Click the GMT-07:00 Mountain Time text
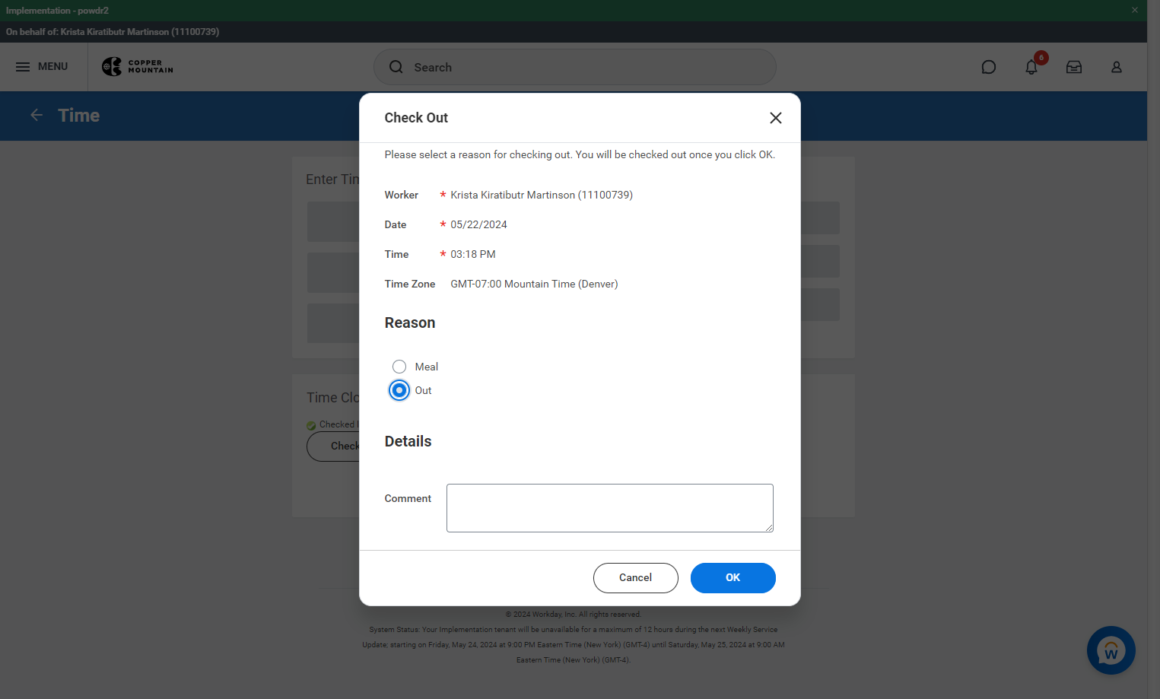 coord(534,284)
